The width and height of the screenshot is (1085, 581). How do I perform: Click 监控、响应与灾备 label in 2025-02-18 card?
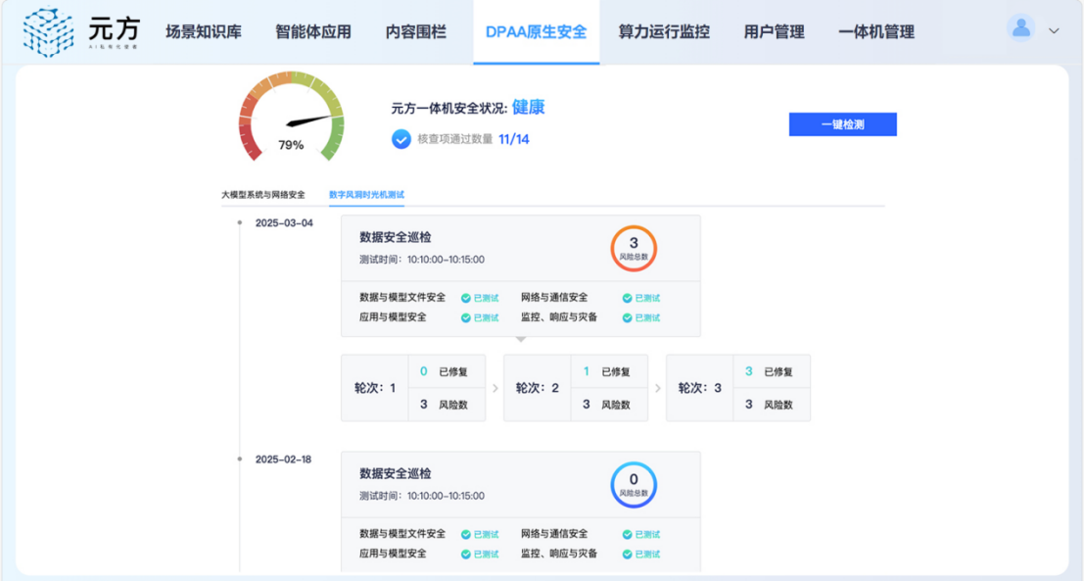pyautogui.click(x=559, y=554)
